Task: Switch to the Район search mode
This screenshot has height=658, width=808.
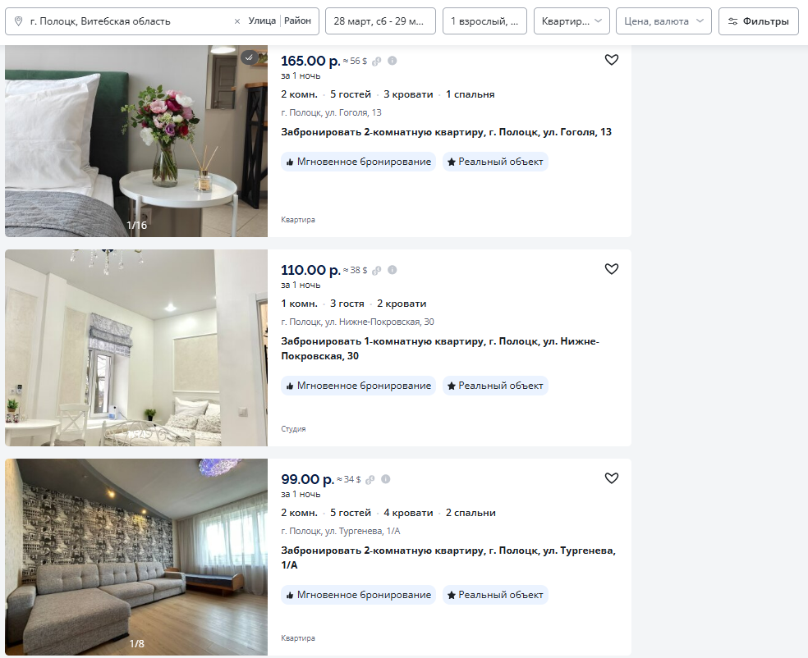Action: click(298, 21)
